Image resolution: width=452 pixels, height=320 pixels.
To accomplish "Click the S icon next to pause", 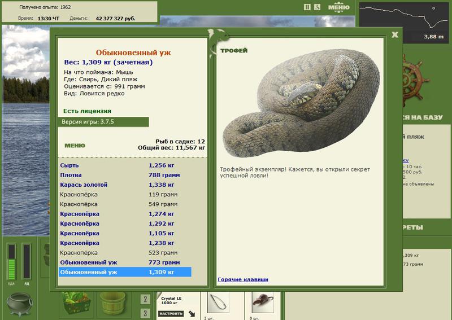I will [x=317, y=7].
